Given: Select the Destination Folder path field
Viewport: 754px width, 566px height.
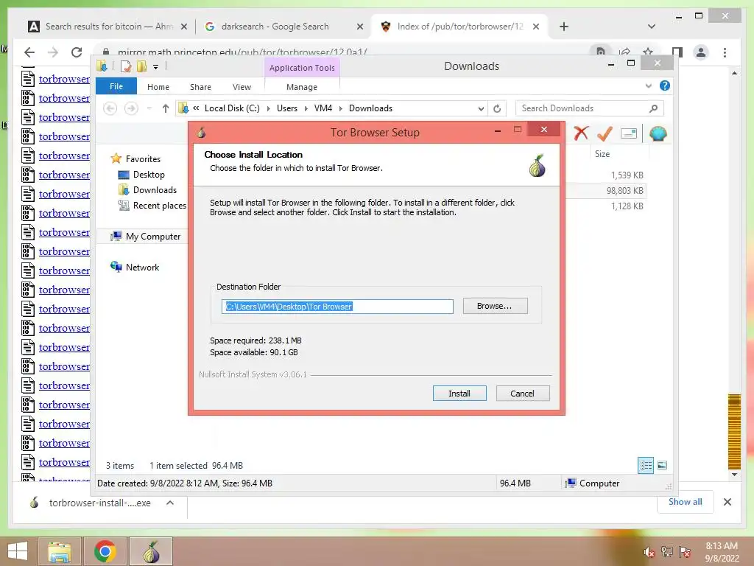Looking at the screenshot, I should point(337,307).
